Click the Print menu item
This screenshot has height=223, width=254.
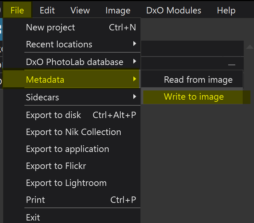tap(35, 200)
